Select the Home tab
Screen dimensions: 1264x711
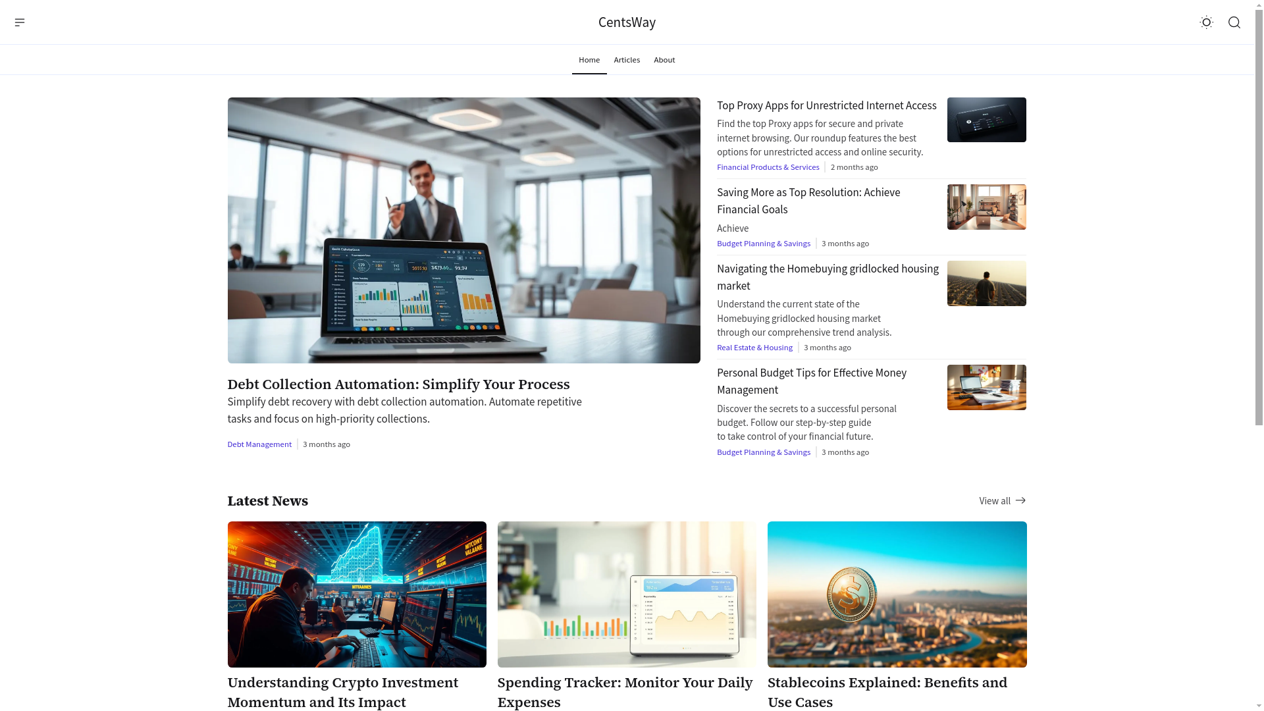(x=589, y=60)
